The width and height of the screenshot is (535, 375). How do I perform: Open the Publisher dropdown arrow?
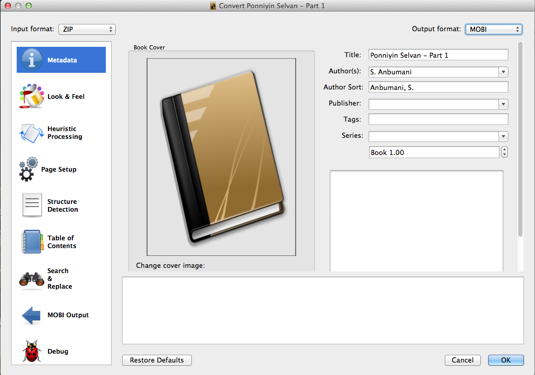coord(503,104)
